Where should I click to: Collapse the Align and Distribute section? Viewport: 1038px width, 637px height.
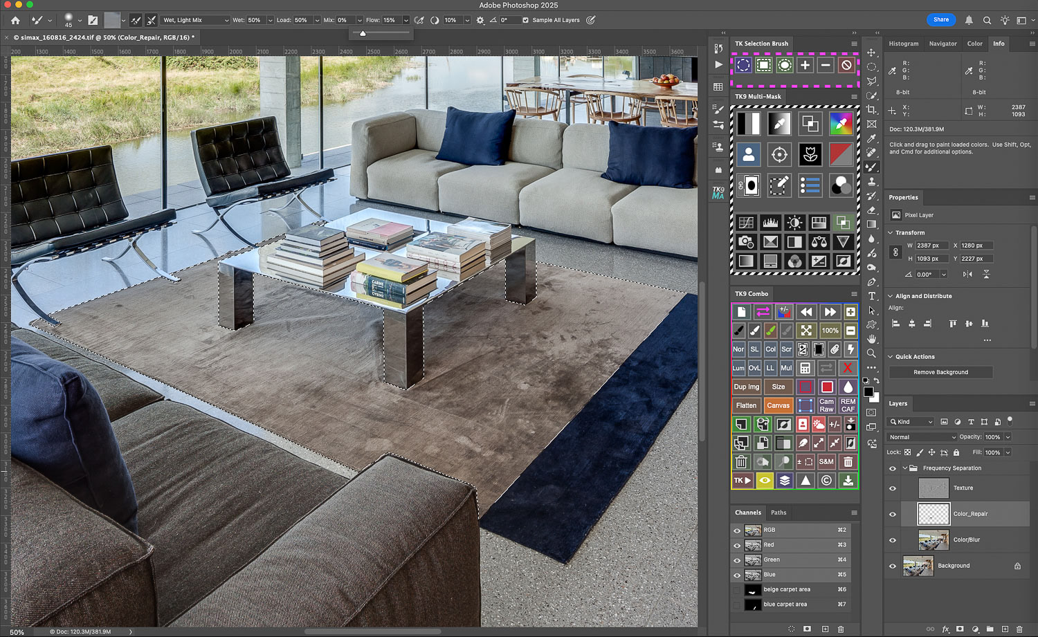pyautogui.click(x=890, y=296)
